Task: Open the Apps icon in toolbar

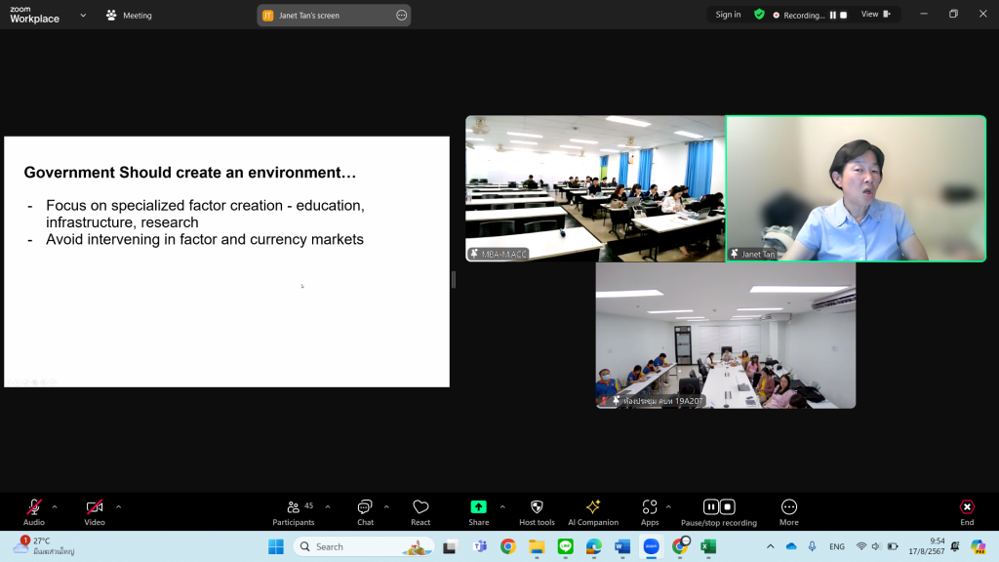Action: tap(650, 507)
